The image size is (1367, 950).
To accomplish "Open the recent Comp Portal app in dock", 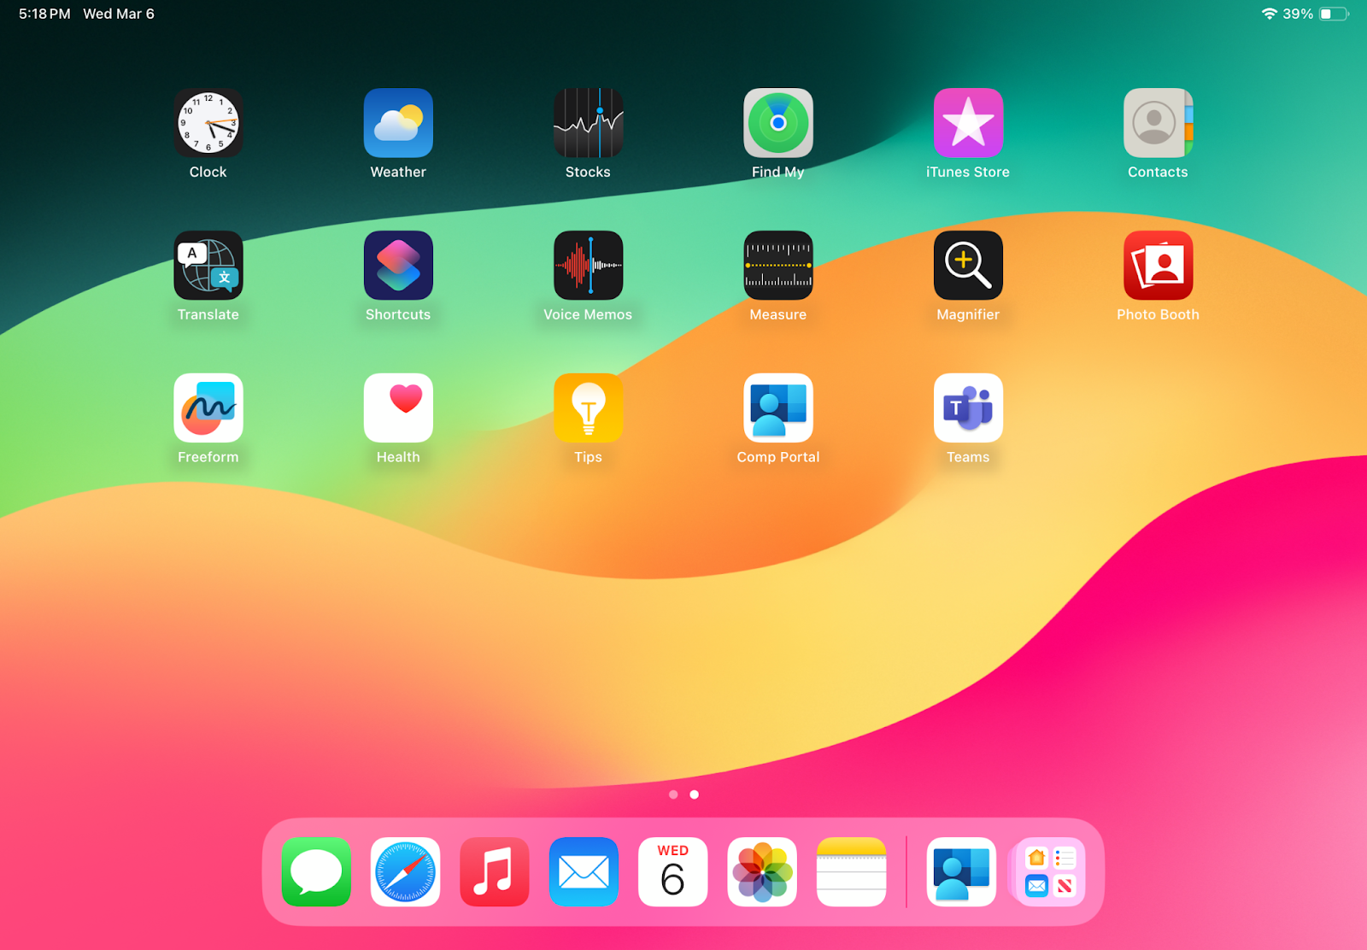I will point(961,872).
